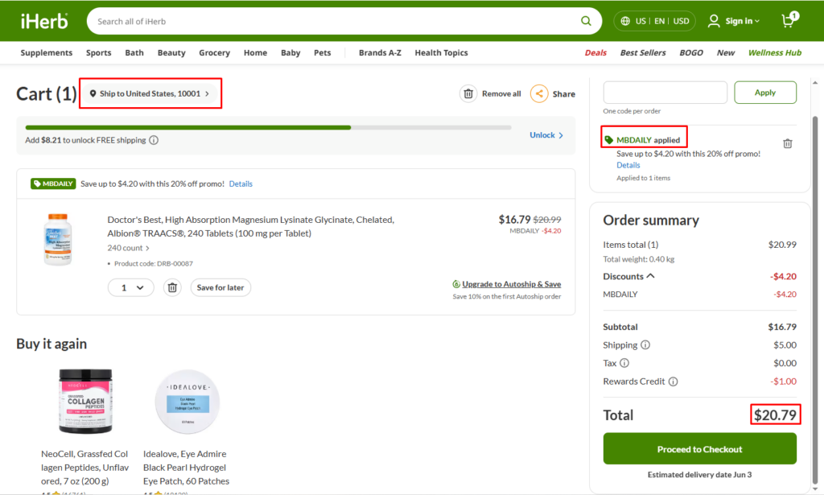The height and width of the screenshot is (495, 824).
Task: Go to New products
Action: [726, 52]
